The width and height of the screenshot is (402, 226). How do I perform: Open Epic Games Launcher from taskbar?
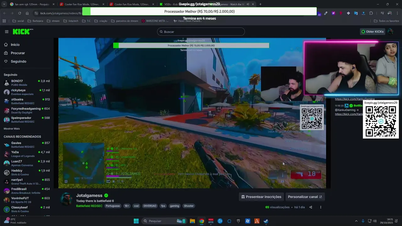[x=238, y=221]
